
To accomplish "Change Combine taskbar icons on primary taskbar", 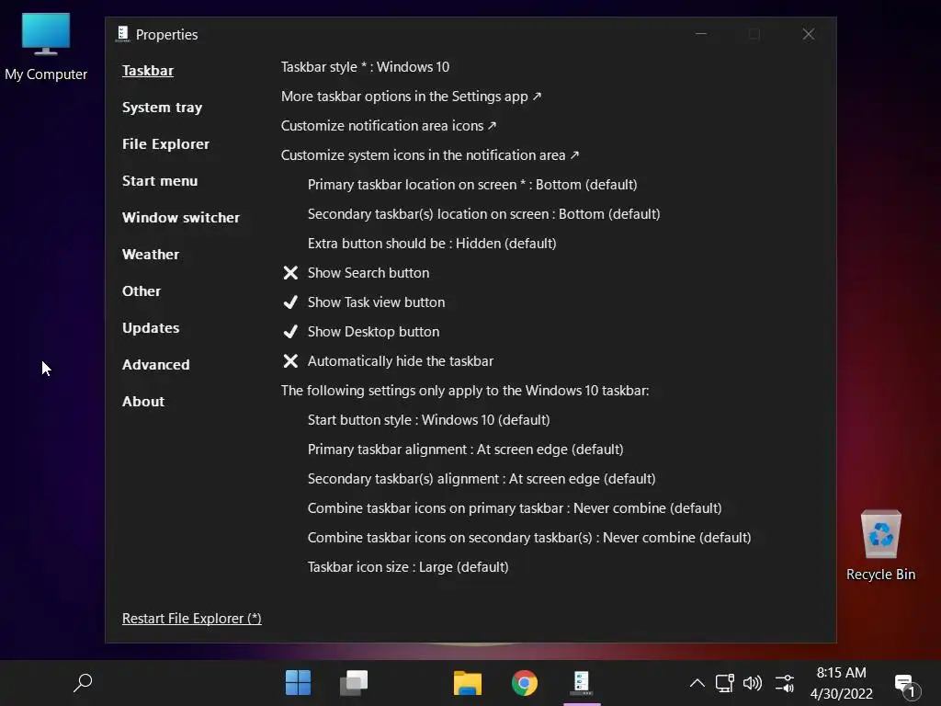I will (515, 507).
